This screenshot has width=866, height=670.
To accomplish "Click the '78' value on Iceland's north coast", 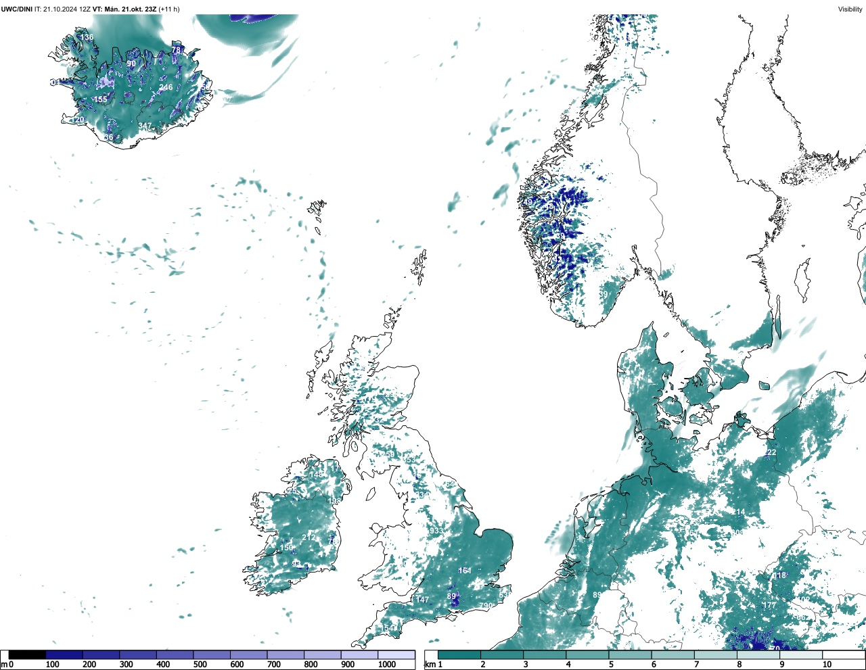I will point(176,50).
